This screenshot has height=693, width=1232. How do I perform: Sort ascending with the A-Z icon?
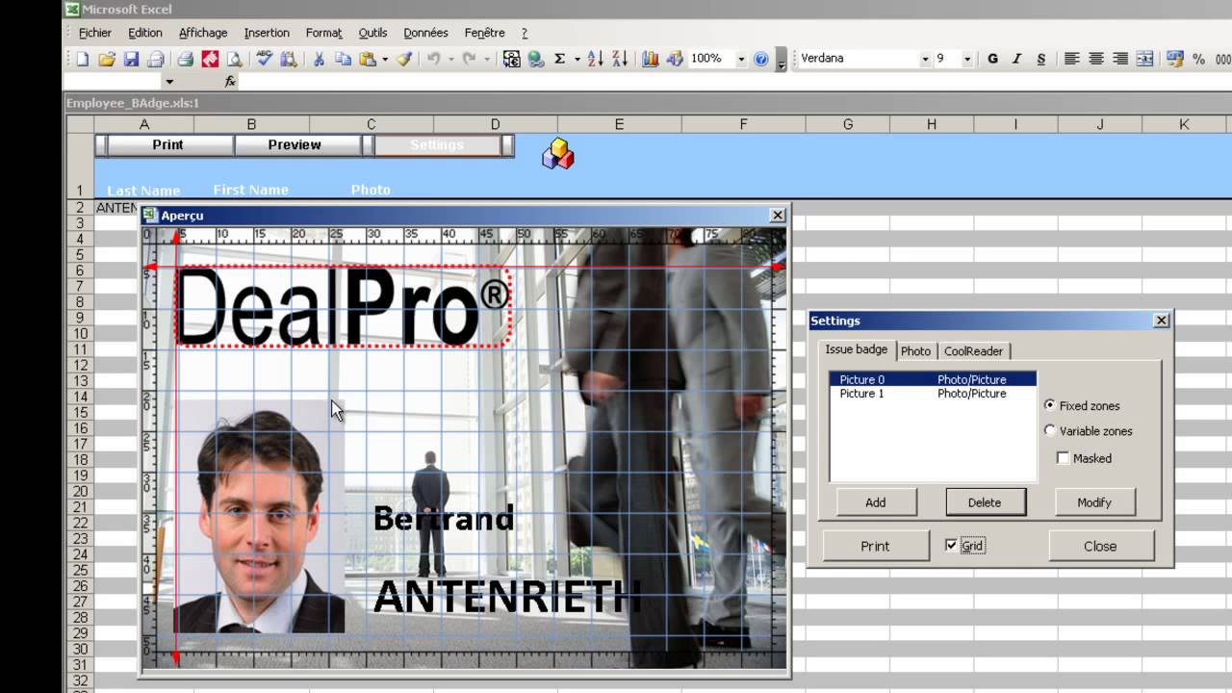[595, 59]
